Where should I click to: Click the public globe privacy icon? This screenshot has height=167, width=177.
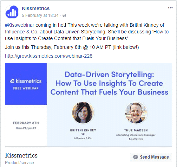[64, 15]
